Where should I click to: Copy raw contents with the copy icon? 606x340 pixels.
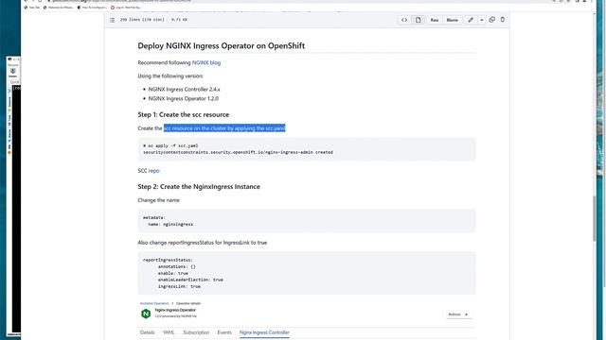pos(491,20)
